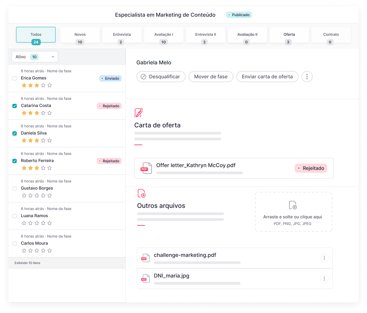Screen dimensions: 367x313
Task: Give Carlos Moura a two-star rating
Action: (30, 251)
